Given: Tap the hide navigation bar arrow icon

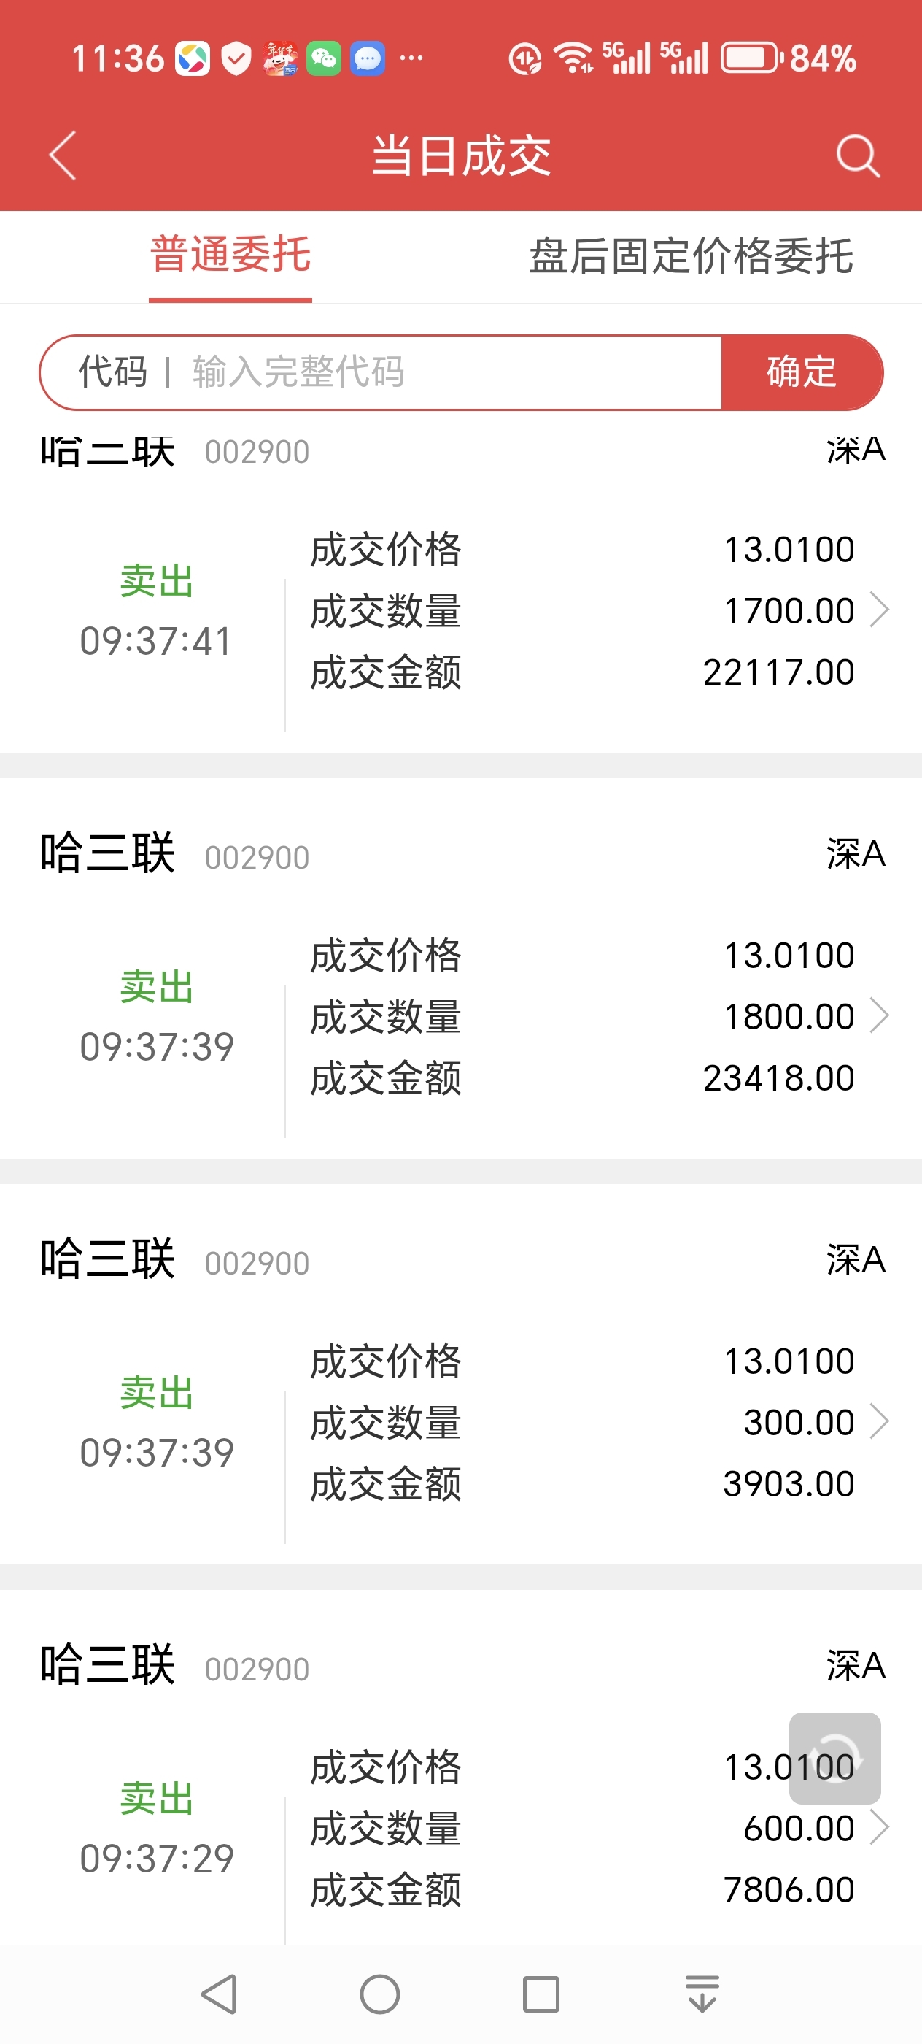Looking at the screenshot, I should (702, 1994).
